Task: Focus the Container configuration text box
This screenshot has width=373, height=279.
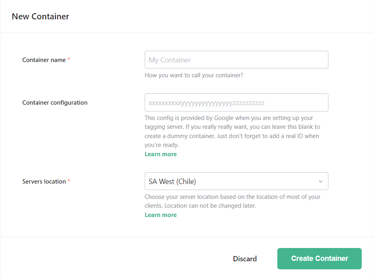Action: coord(236,103)
